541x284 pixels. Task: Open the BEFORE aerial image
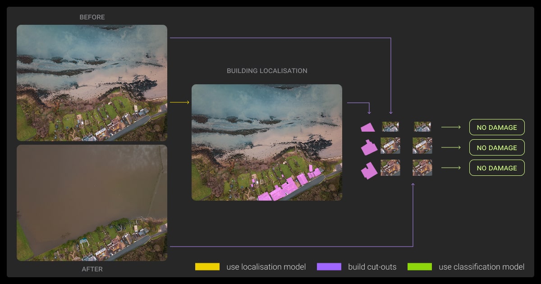[x=92, y=82]
